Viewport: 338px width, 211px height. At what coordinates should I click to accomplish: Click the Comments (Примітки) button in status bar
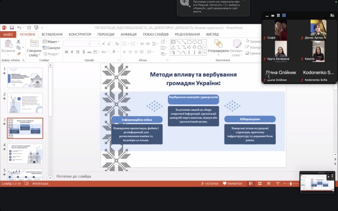click(x=232, y=184)
